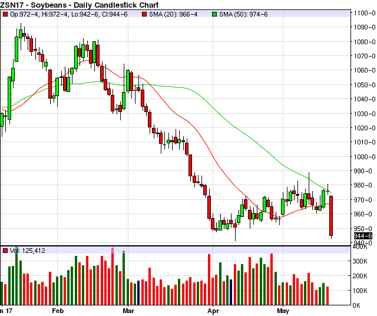This screenshot has height=316, width=377.
Task: Click the 'SMA (50): 974-6' legend text
Action: (x=243, y=14)
